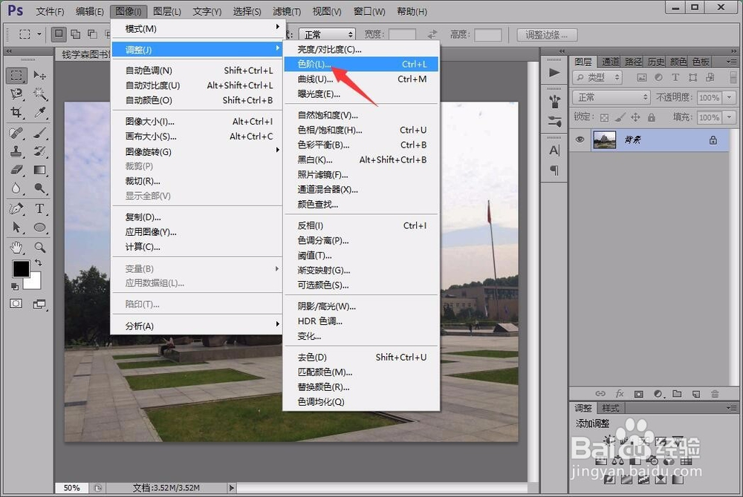Select the Blur tool

click(x=16, y=188)
